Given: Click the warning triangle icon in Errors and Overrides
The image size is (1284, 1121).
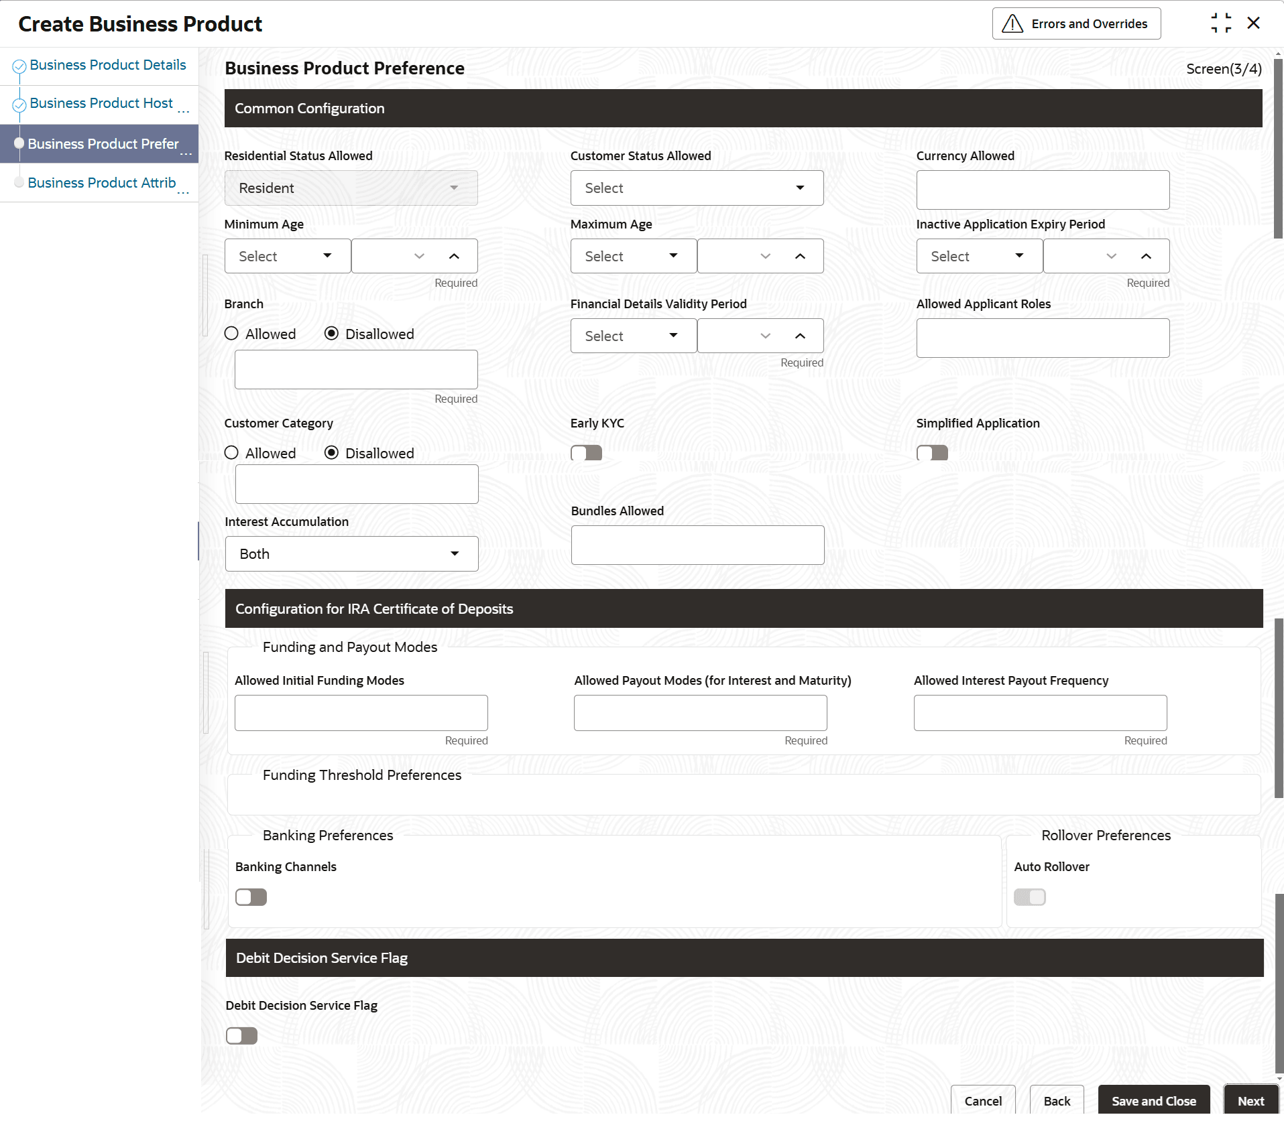Looking at the screenshot, I should point(1012,24).
